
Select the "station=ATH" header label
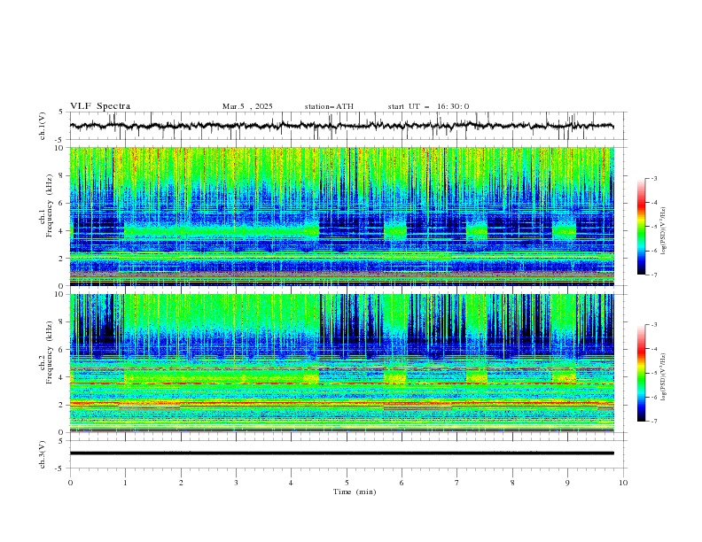click(x=329, y=106)
